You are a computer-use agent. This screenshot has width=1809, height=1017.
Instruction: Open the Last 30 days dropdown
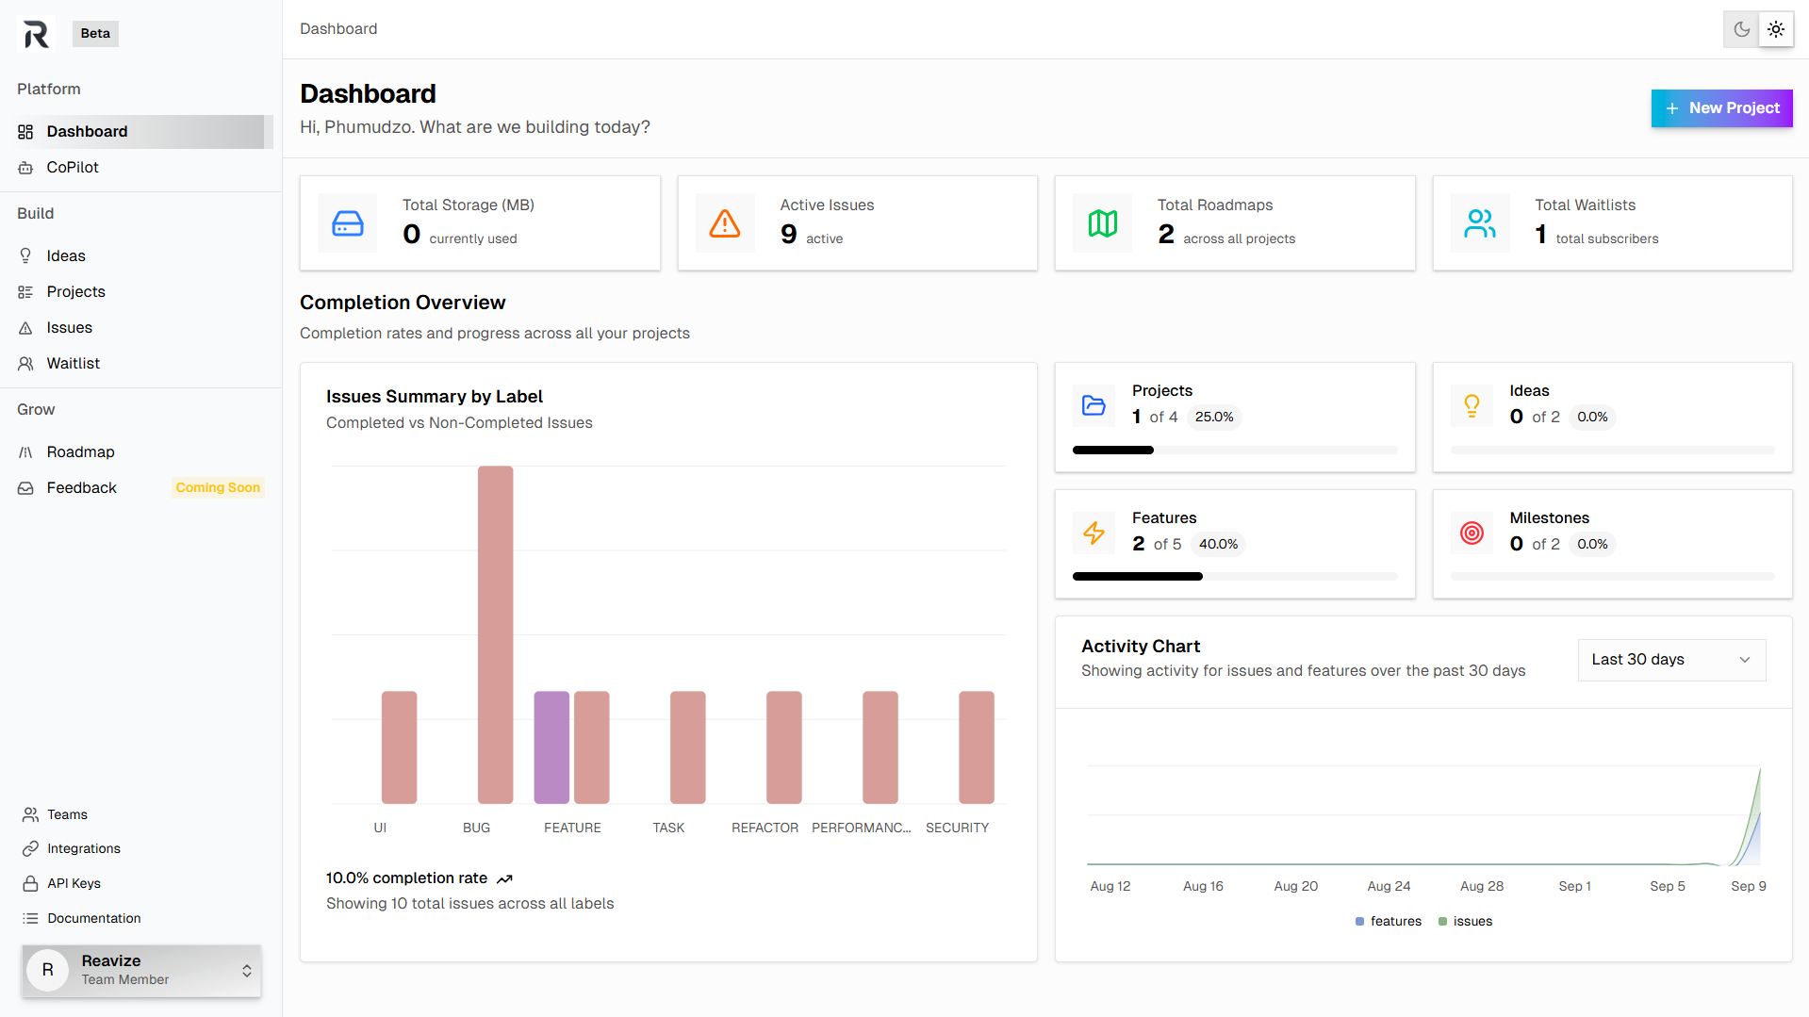point(1671,660)
